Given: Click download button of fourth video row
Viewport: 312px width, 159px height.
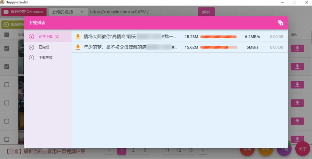Looking at the screenshot, I should [297, 103].
